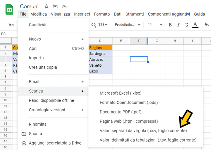This screenshot has width=211, height=150.
Task: Click the undo arrow in toolbar
Action: coord(12,25)
